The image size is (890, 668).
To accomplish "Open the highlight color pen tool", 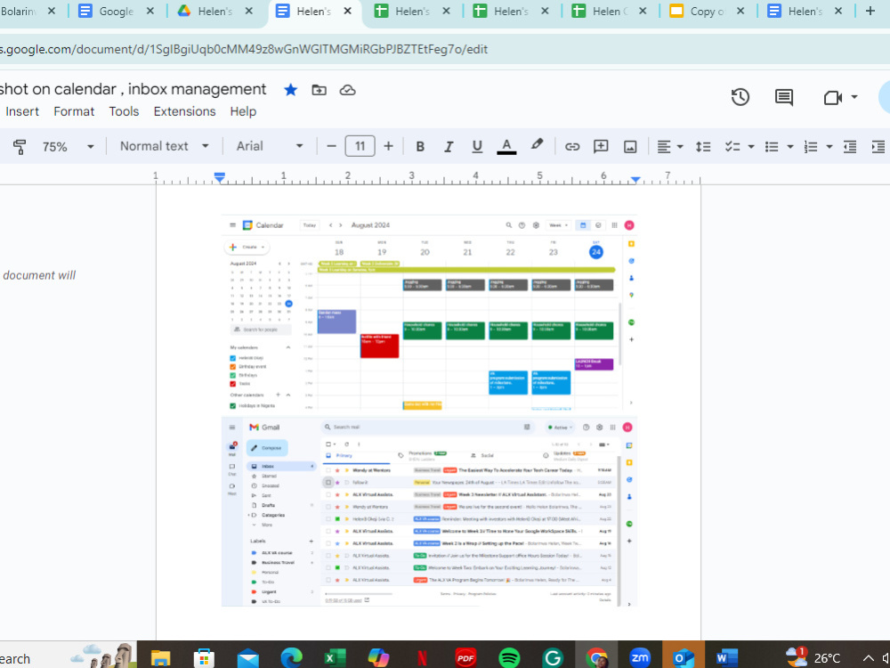I will click(x=537, y=145).
